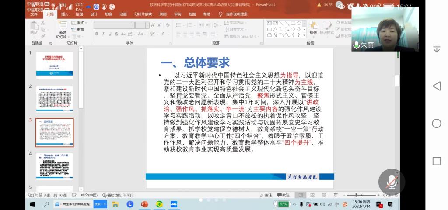Open the Insert (插入) ribbon tab
This screenshot has height=210, width=448.
click(x=64, y=14)
